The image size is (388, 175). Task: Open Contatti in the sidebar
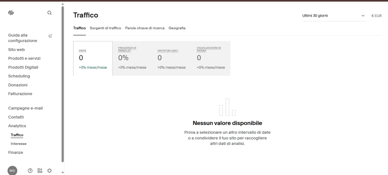(x=16, y=117)
